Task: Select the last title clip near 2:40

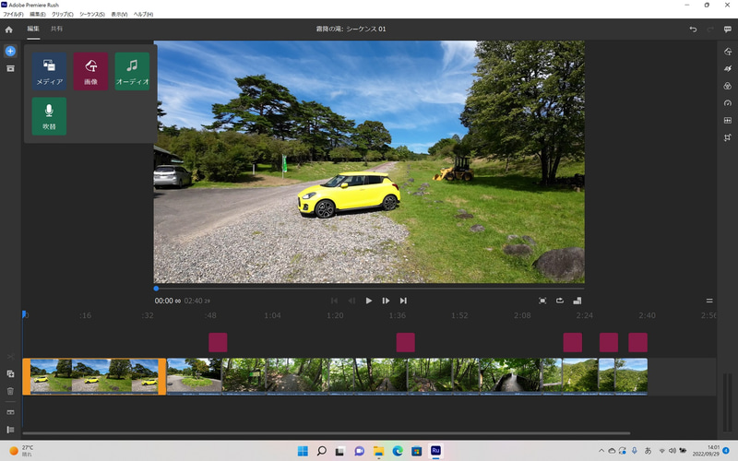Action: [637, 342]
